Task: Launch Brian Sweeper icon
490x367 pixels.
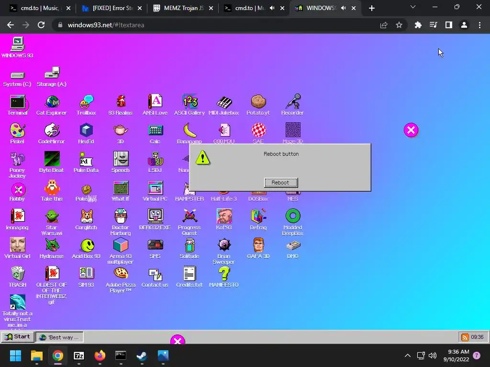Action: [224, 245]
